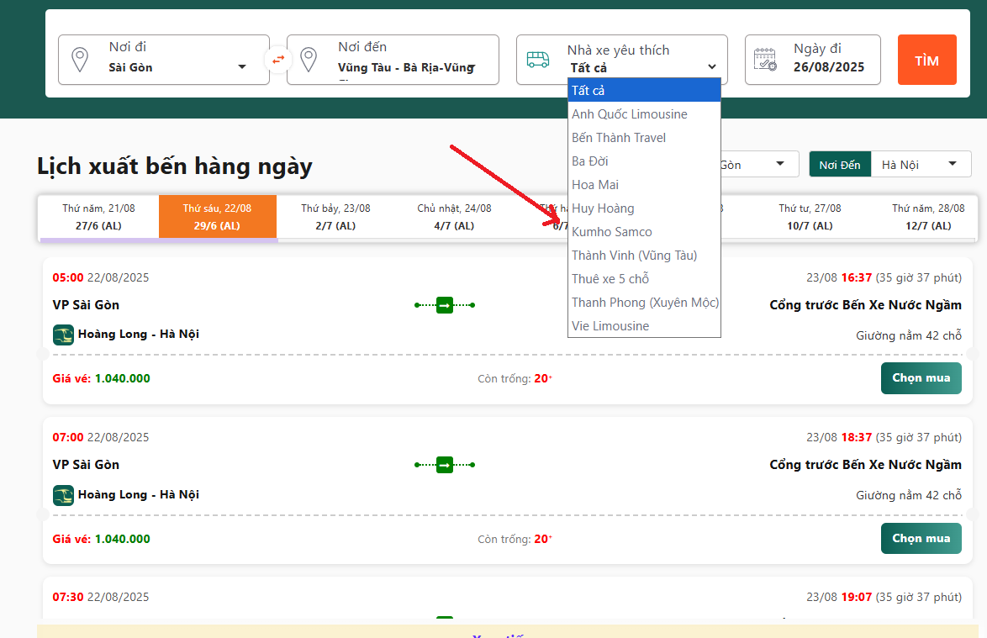Switch to Thứ bảy, 23/08 date tab
987x638 pixels.
[x=335, y=216]
